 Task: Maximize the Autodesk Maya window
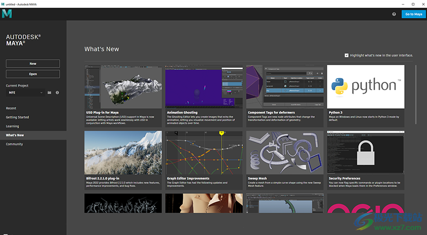coord(413,4)
